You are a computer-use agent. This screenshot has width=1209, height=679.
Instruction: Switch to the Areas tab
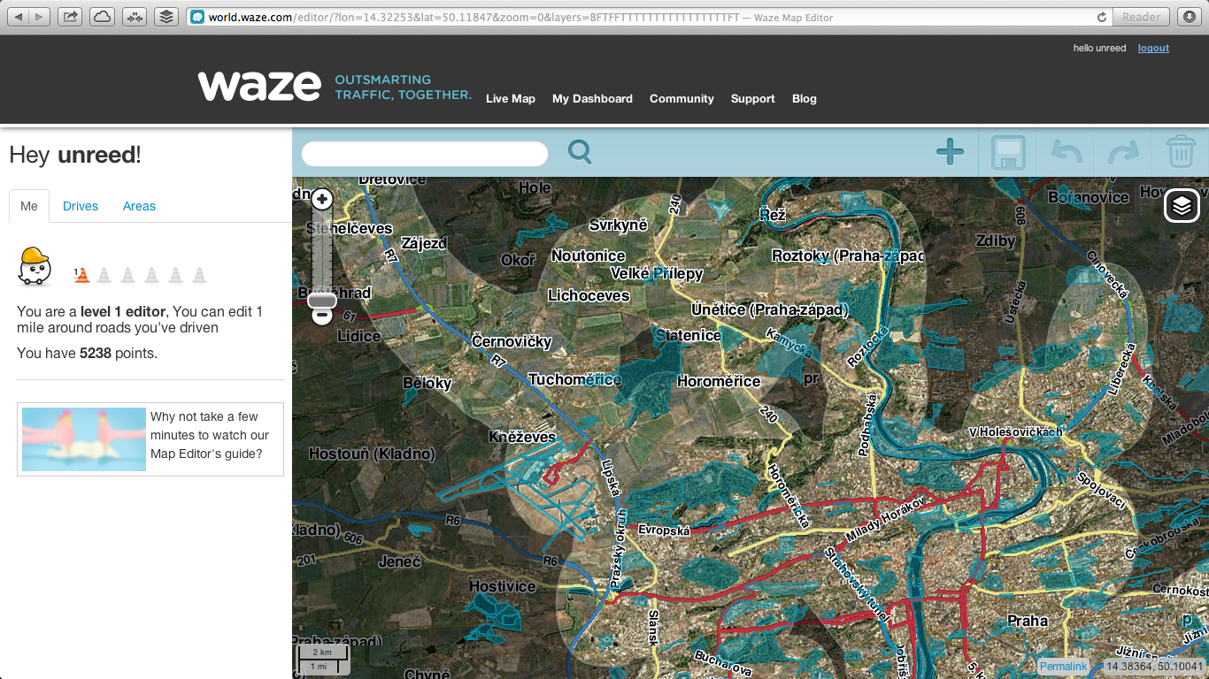pyautogui.click(x=139, y=206)
